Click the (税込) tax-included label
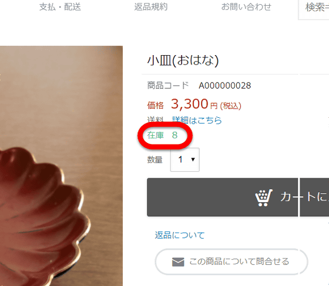 [230, 106]
